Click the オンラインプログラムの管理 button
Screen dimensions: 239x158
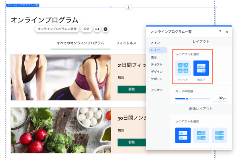[x=57, y=29]
